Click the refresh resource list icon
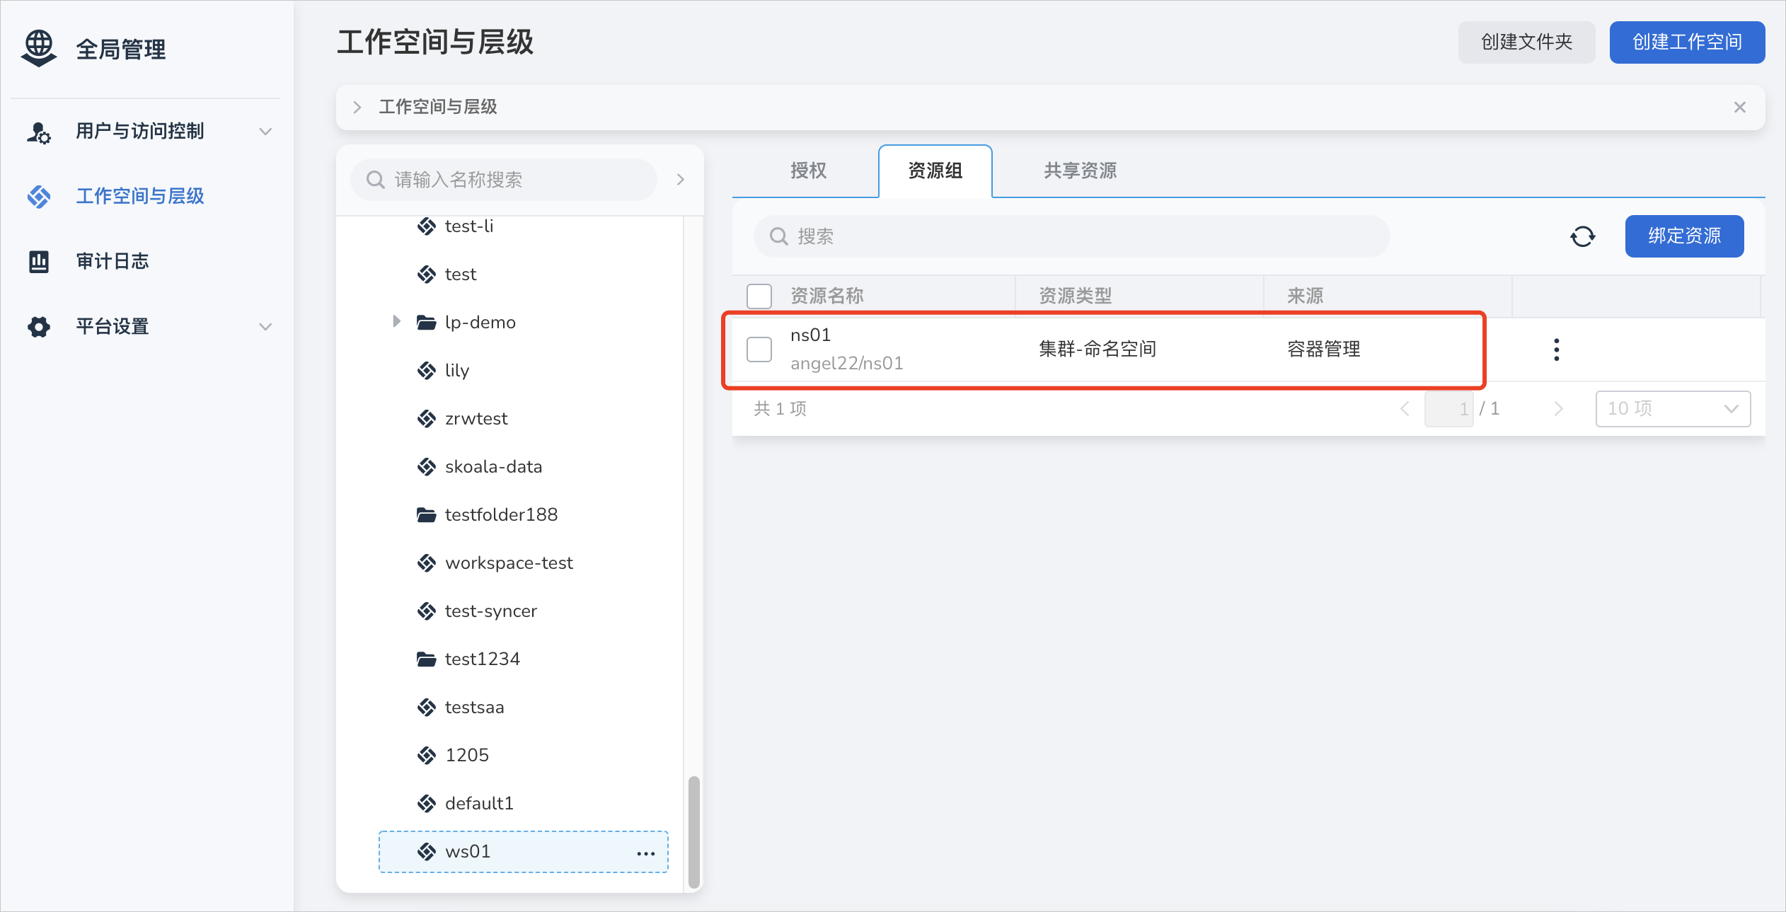Screen dimensions: 1786x912 pos(1582,236)
